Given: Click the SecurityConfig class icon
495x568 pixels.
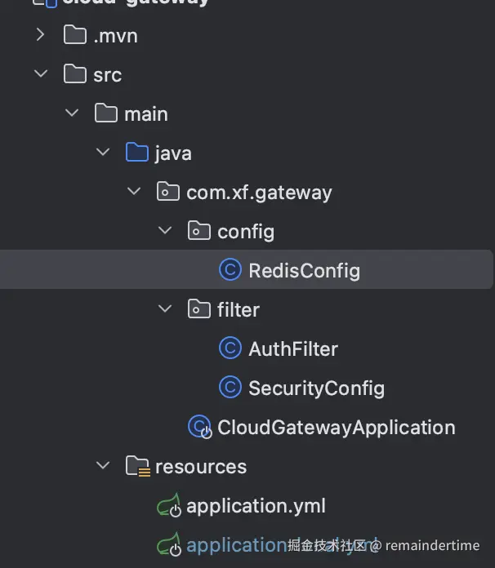Looking at the screenshot, I should pyautogui.click(x=230, y=388).
